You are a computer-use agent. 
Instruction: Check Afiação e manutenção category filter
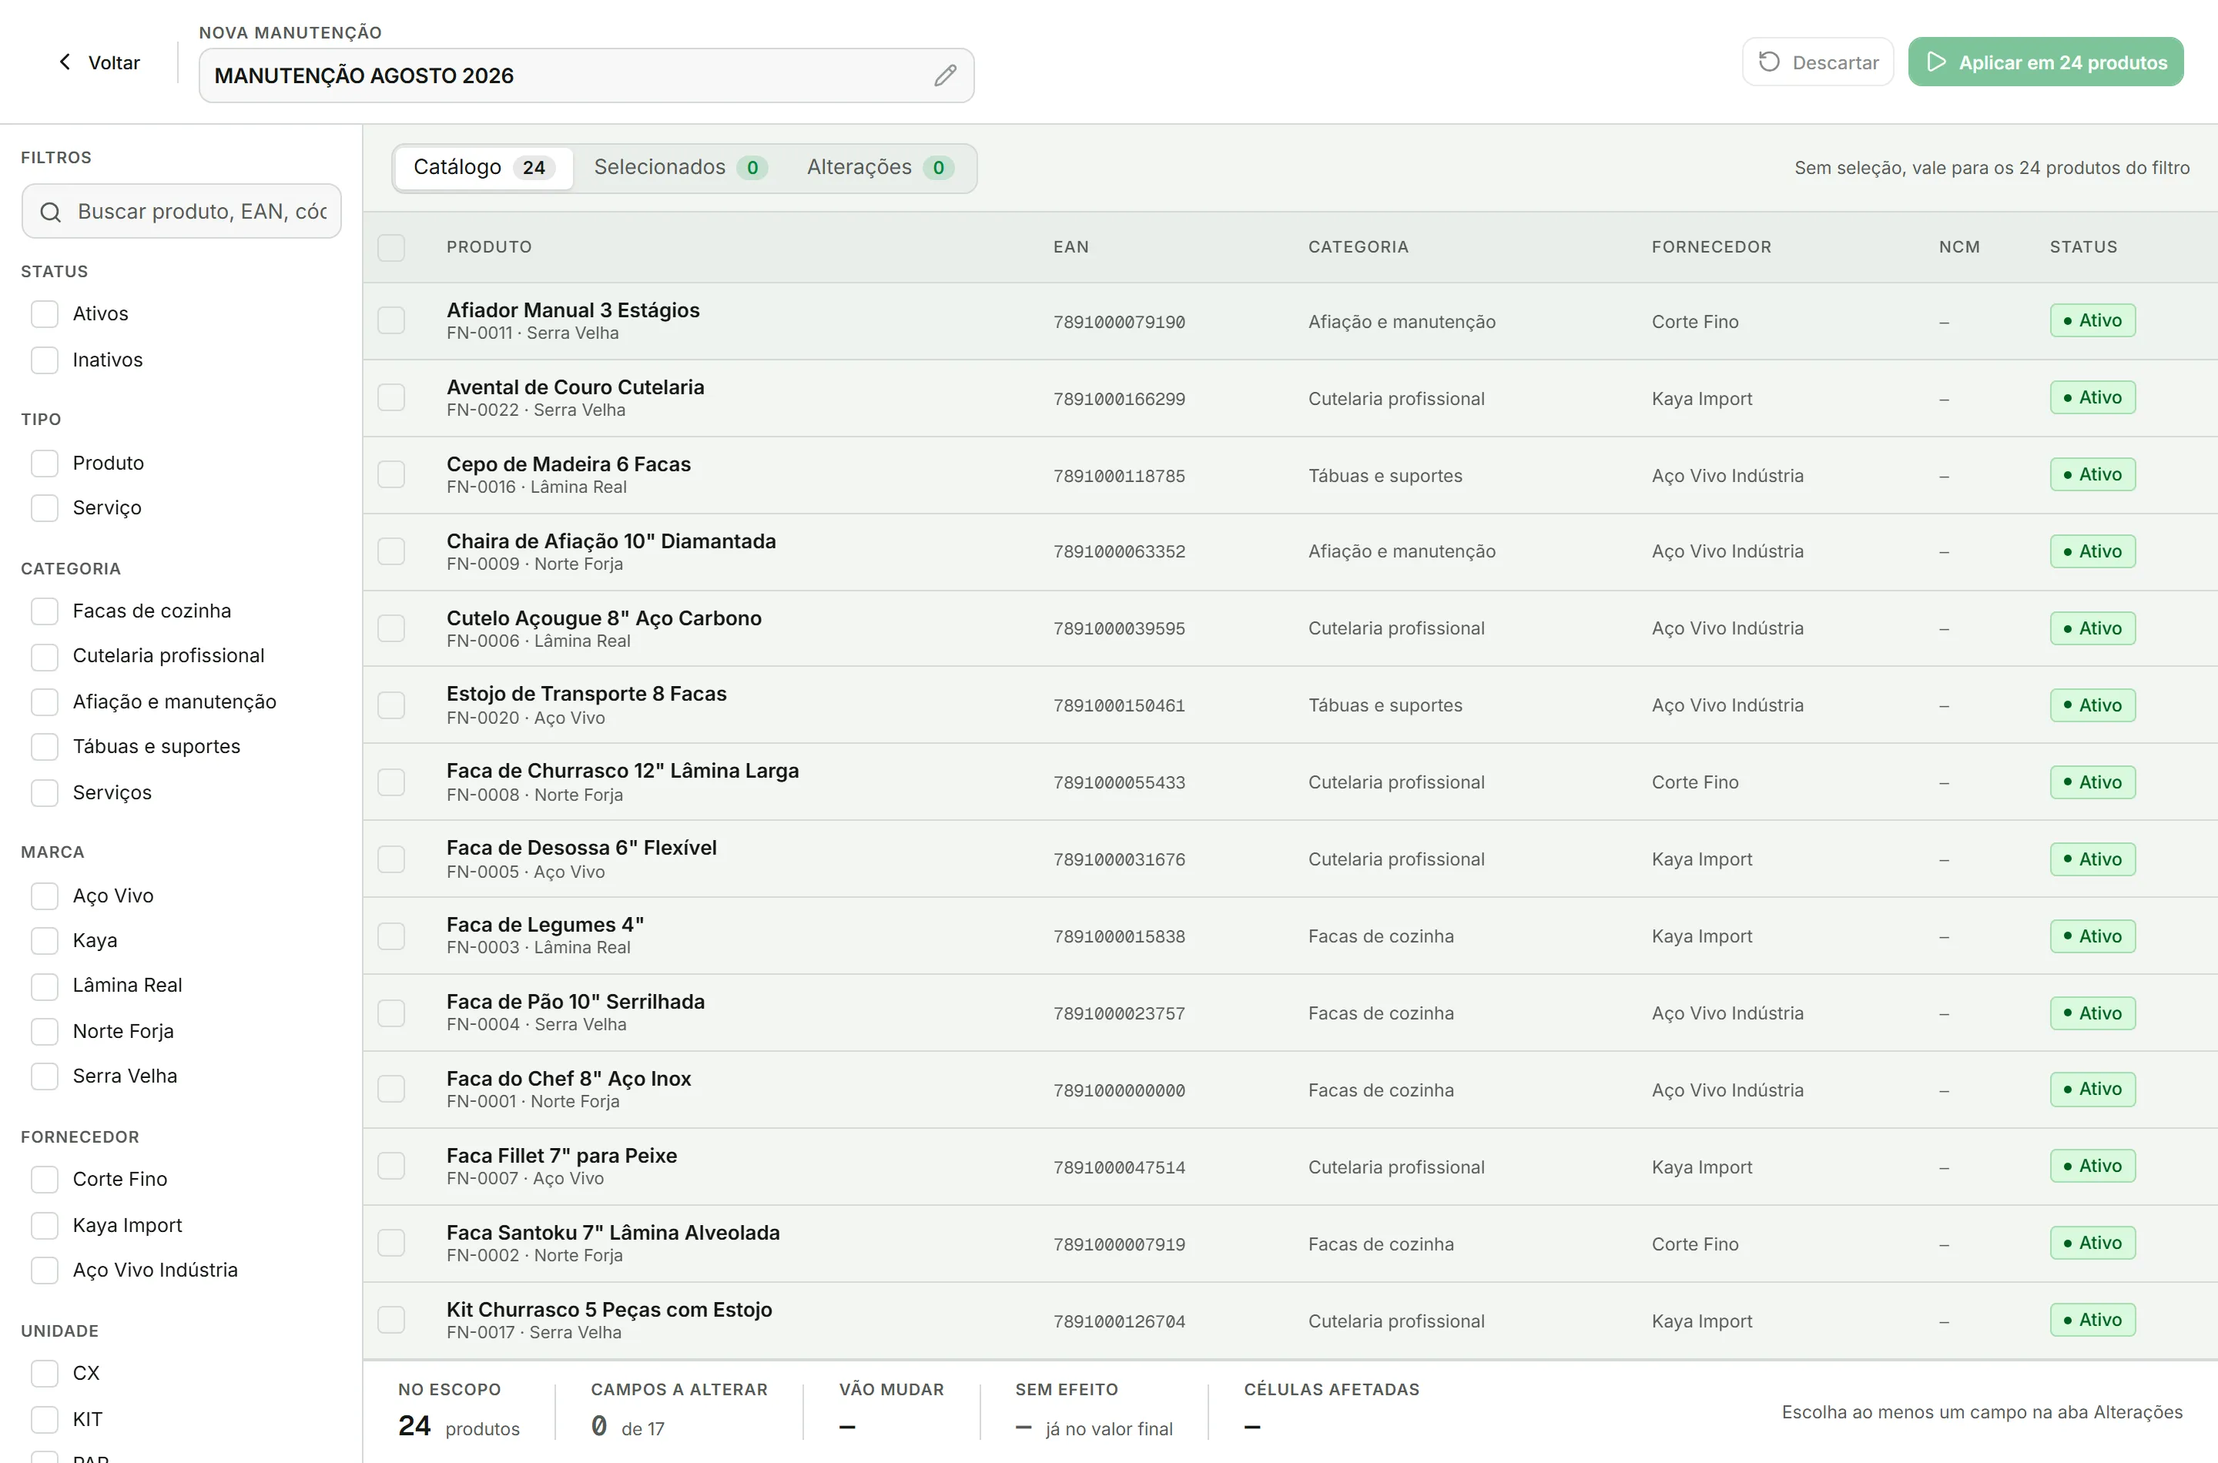click(44, 701)
